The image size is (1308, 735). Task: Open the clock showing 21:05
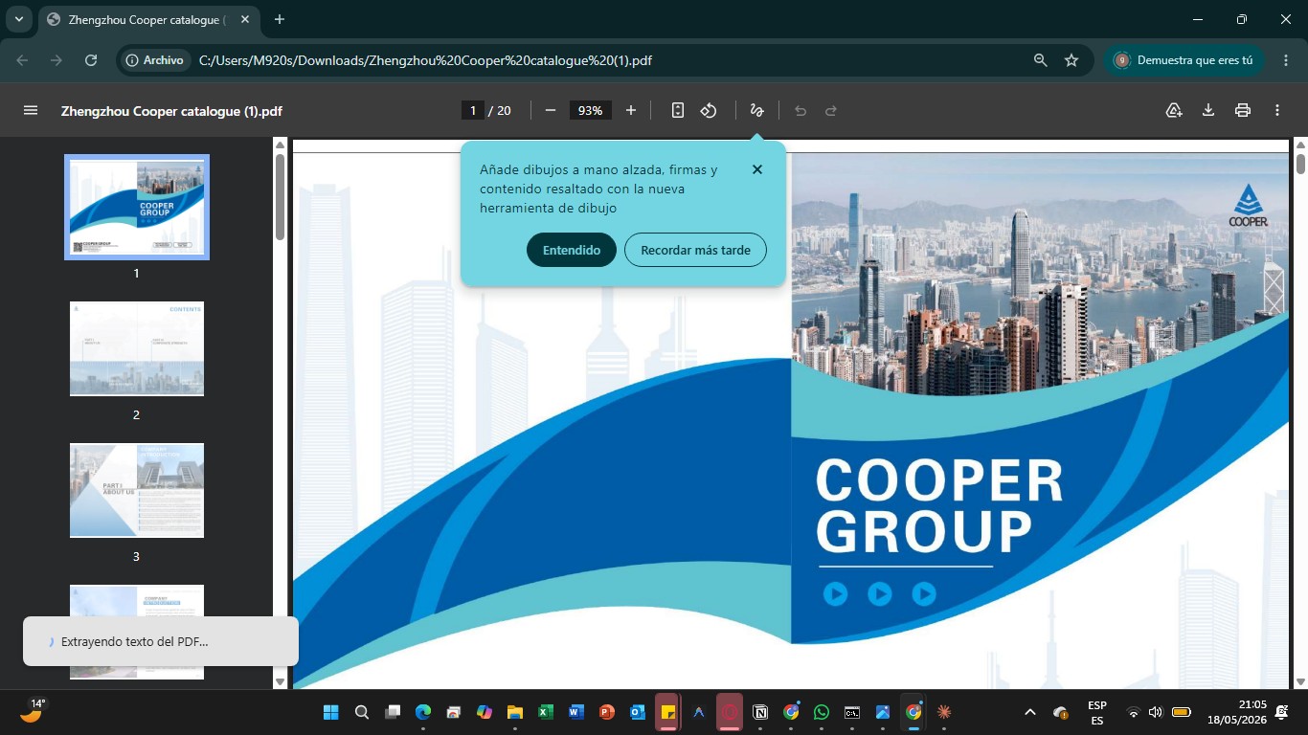[1238, 712]
